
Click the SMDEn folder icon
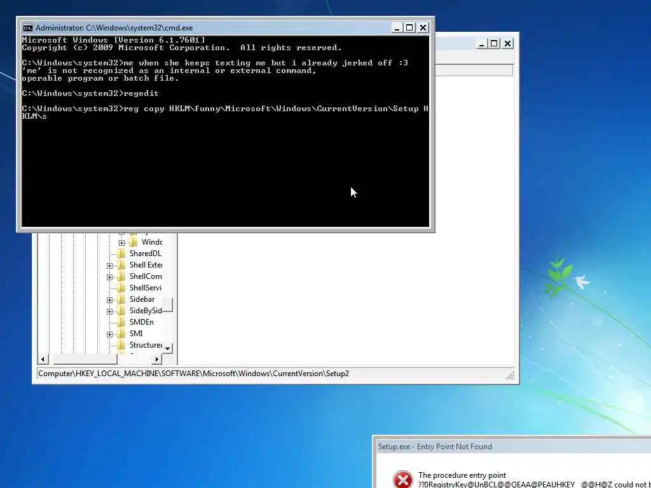121,322
